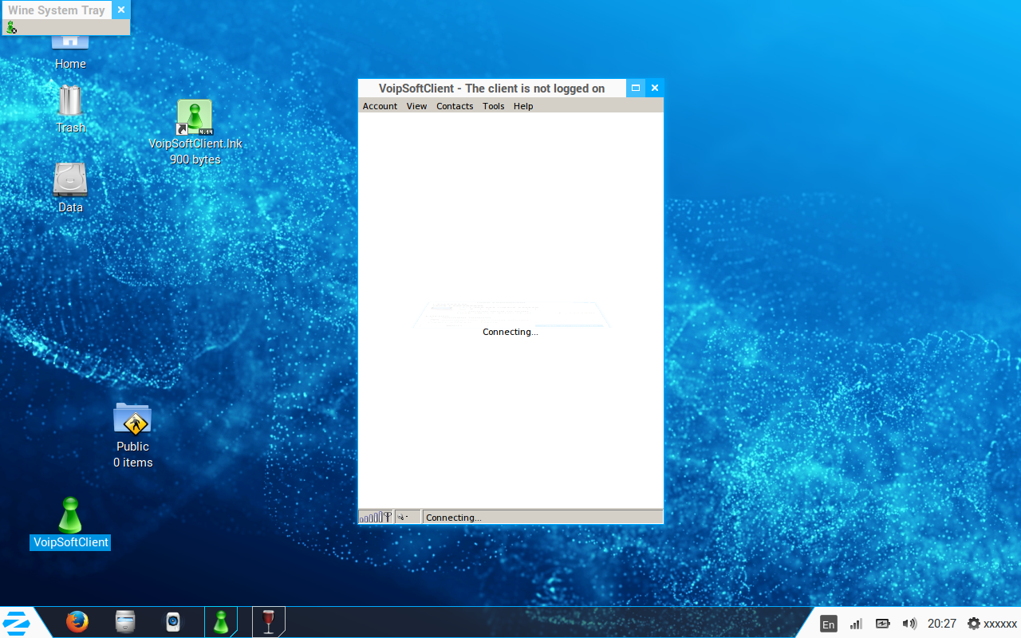The width and height of the screenshot is (1021, 638).
Task: Open the Trash desktop icon
Action: tap(70, 101)
